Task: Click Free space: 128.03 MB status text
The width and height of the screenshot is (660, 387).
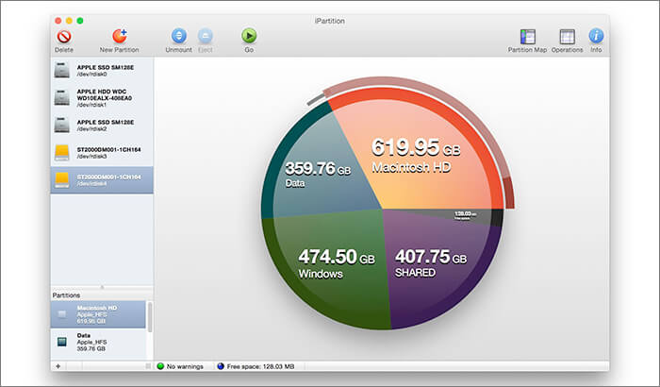Action: pos(260,366)
